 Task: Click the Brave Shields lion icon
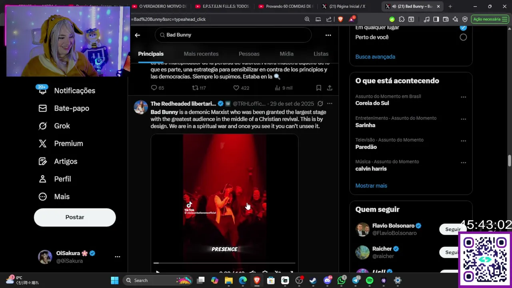(x=340, y=19)
